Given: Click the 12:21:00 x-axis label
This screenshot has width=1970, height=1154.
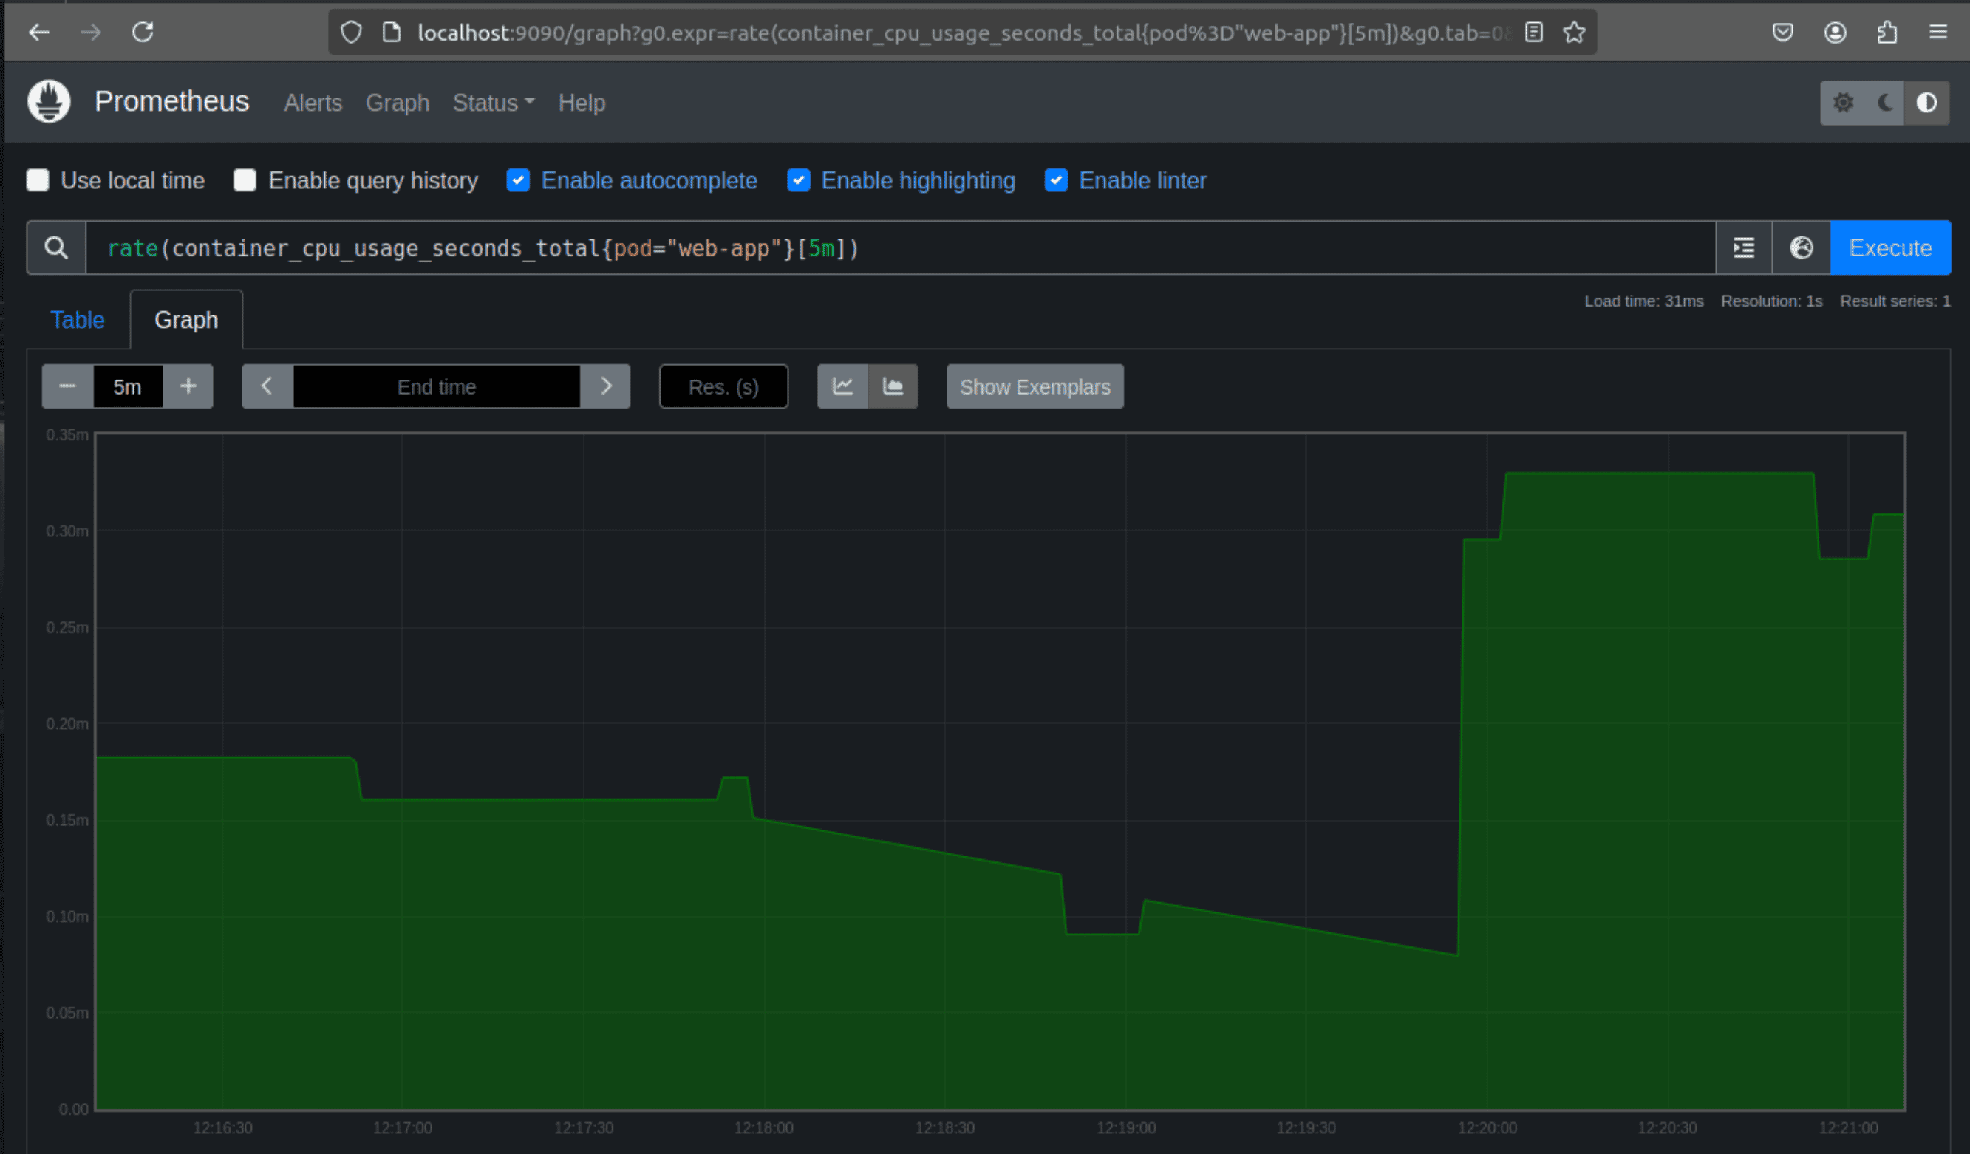Looking at the screenshot, I should (1848, 1127).
